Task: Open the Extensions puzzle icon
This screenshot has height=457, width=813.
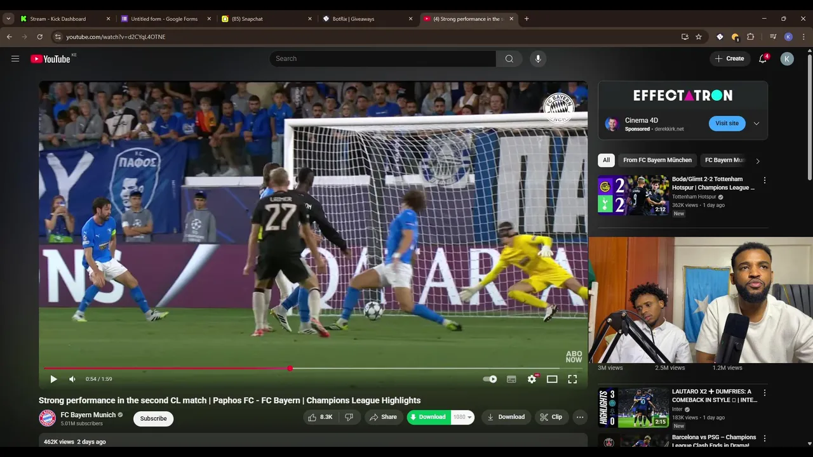Action: pyautogui.click(x=750, y=37)
